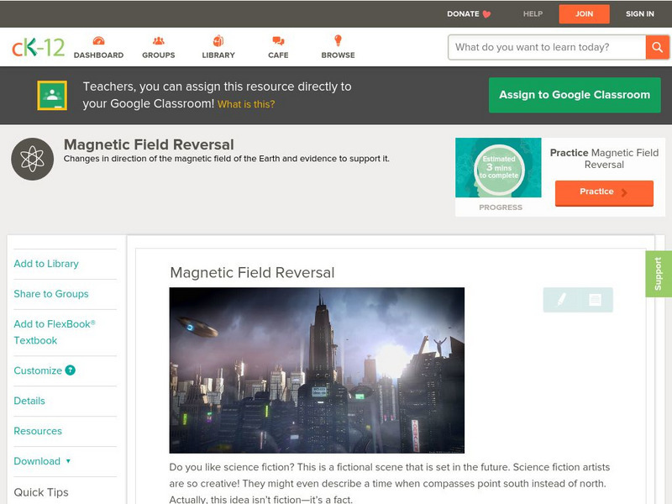Click the lesson title above the image
The width and height of the screenshot is (672, 504).
252,272
